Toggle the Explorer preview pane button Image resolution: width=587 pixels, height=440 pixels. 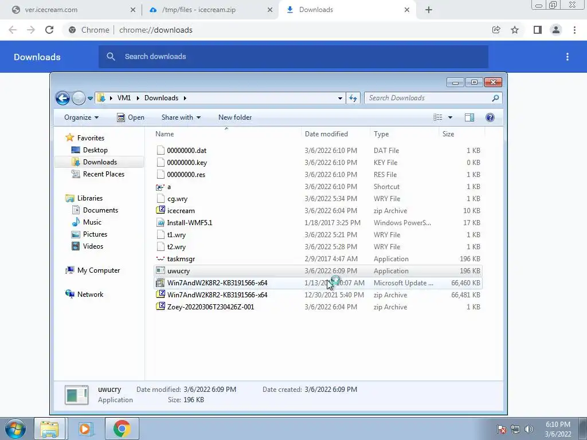coord(469,117)
